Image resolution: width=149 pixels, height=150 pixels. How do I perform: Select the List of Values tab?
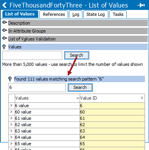20,14
